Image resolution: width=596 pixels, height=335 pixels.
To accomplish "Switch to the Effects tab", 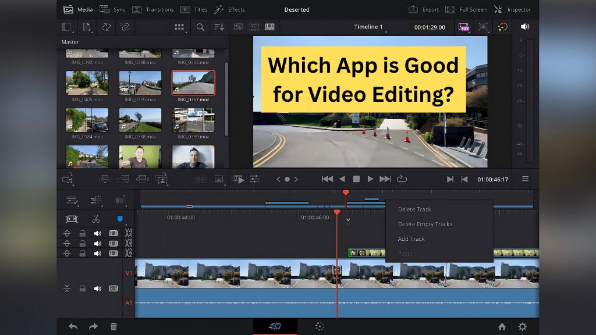I will click(229, 9).
